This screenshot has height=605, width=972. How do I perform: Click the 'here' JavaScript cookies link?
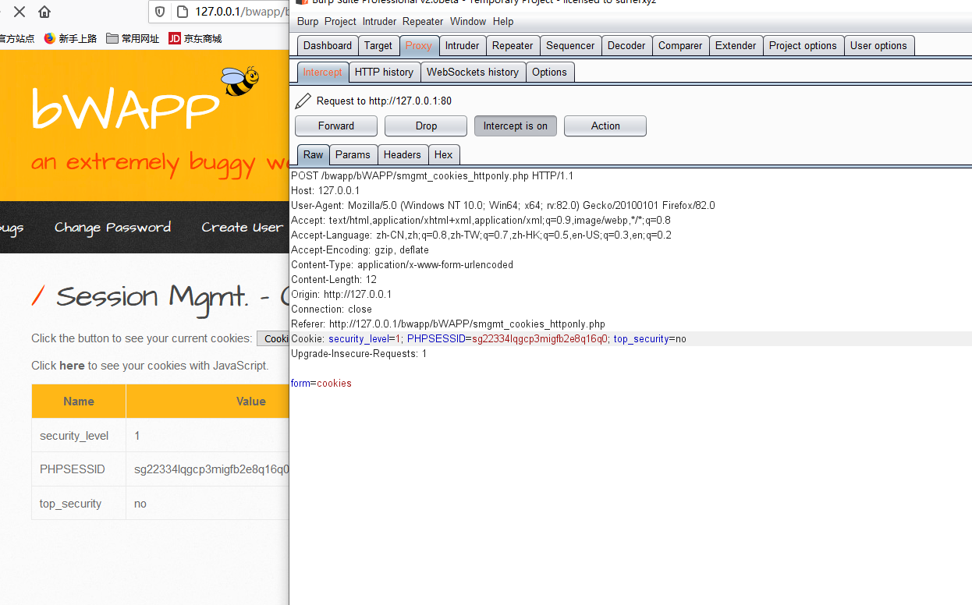[x=72, y=365]
